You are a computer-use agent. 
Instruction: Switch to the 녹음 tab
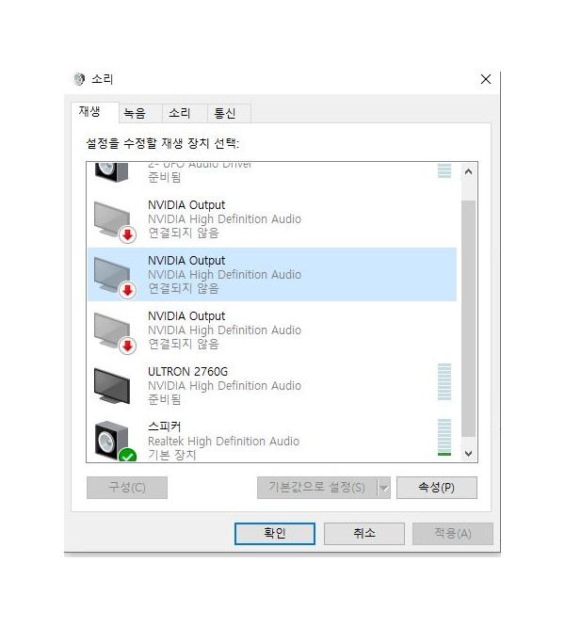click(x=140, y=113)
